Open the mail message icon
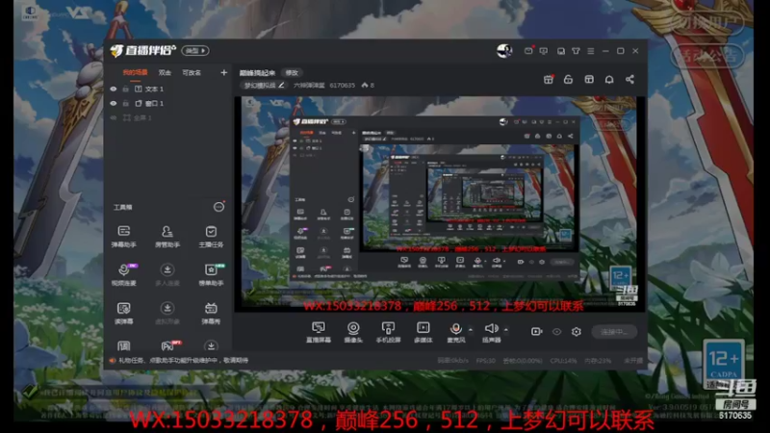Screen dimensions: 770x433 [x=528, y=51]
